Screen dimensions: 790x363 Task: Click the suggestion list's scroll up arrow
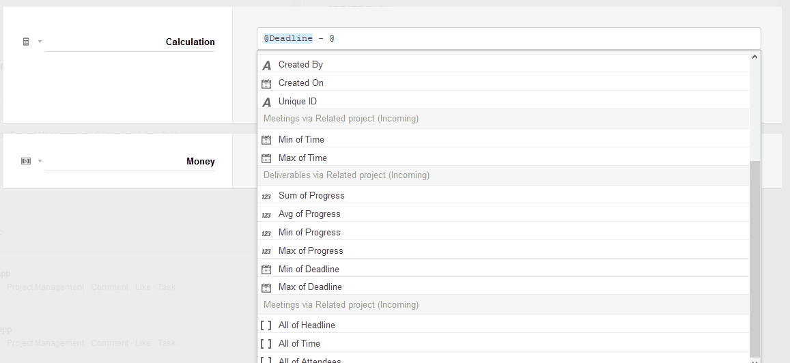tap(754, 57)
